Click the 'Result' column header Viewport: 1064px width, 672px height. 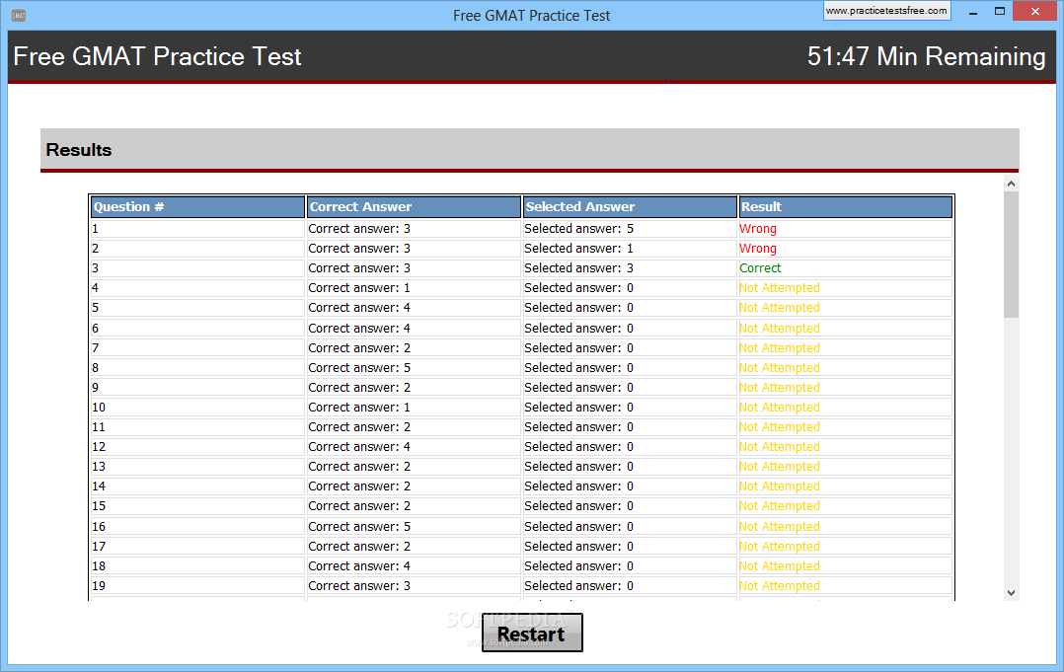[846, 207]
